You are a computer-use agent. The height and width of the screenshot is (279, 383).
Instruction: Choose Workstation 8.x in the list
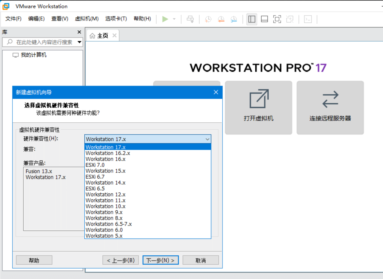tap(148, 218)
